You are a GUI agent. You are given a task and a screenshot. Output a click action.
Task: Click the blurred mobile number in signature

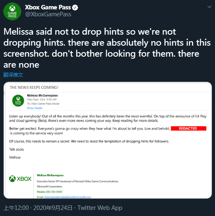click(54, 192)
